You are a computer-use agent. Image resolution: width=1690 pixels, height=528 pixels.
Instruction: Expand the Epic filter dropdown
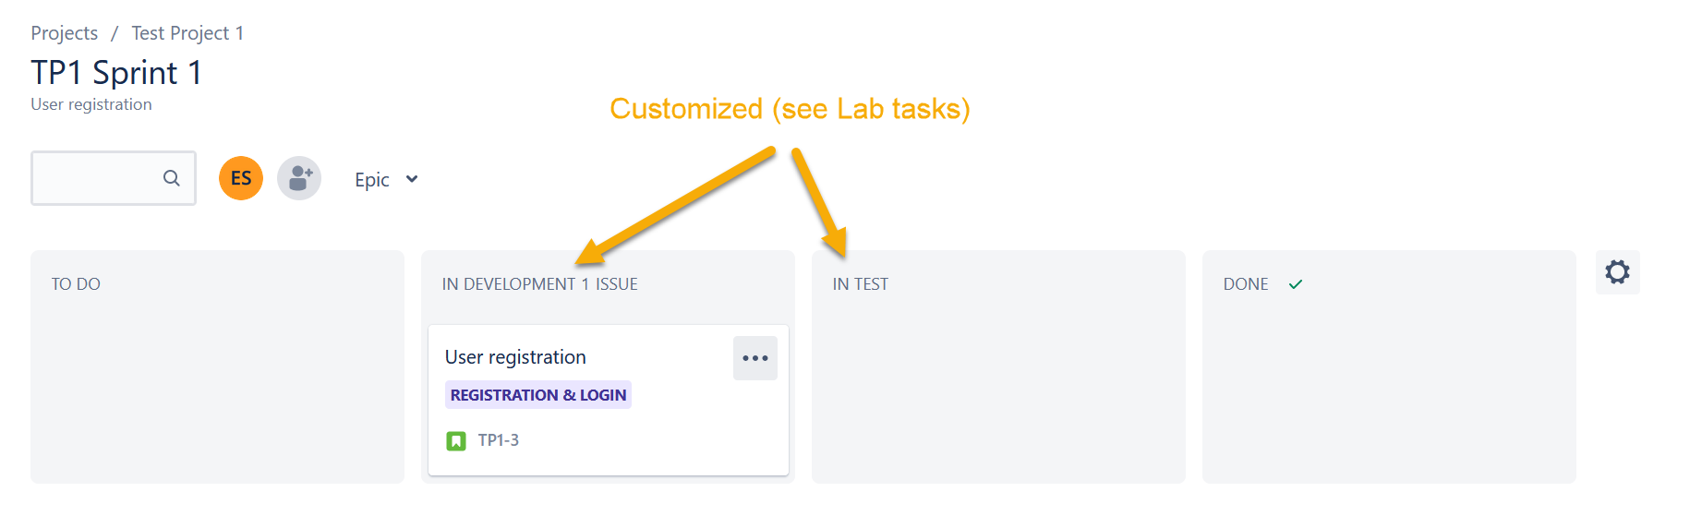(386, 179)
